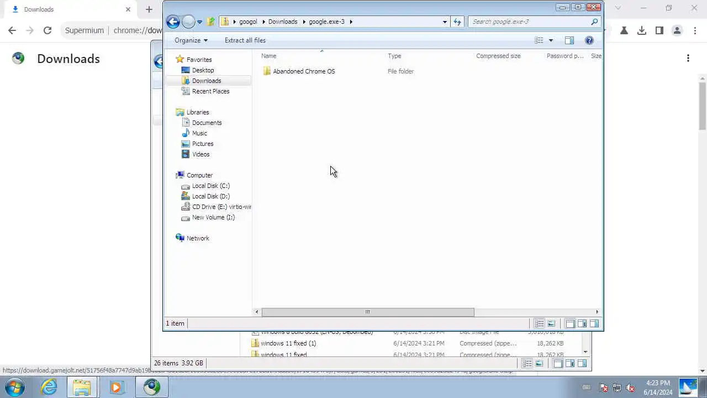Click scroll down arrow in back Explorer window
This screenshot has width=707, height=398.
[x=585, y=352]
